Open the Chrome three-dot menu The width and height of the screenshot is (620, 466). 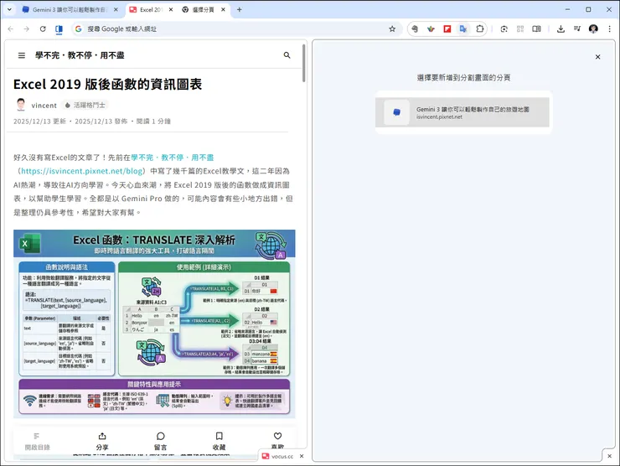pos(609,28)
